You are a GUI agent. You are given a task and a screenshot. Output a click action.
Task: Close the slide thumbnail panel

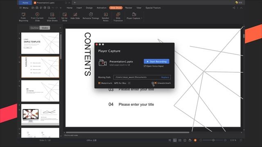tap(60, 28)
